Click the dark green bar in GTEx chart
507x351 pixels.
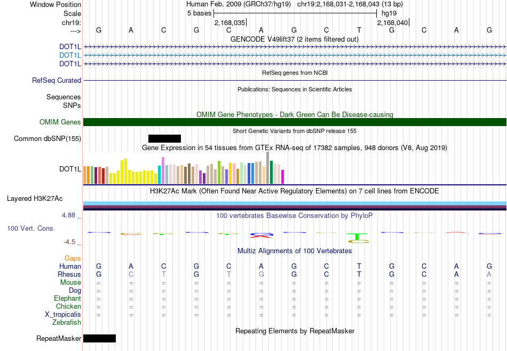271,172
